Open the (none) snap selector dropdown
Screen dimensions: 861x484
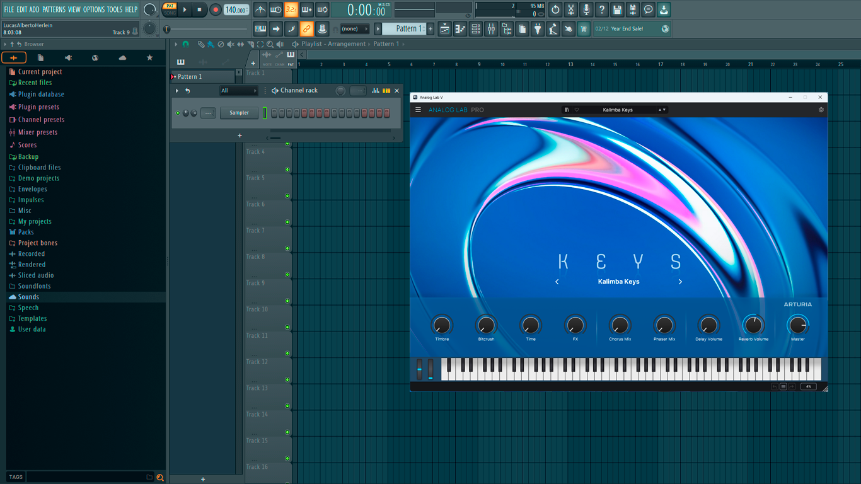pyautogui.click(x=354, y=28)
